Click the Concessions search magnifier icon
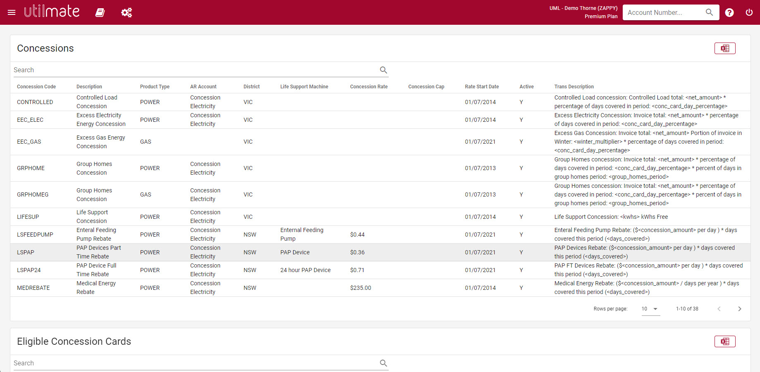Image resolution: width=760 pixels, height=372 pixels. 383,70
